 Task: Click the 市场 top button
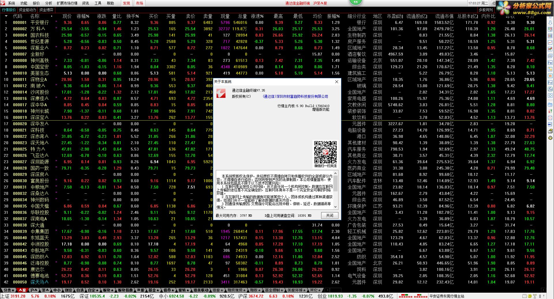140,3
